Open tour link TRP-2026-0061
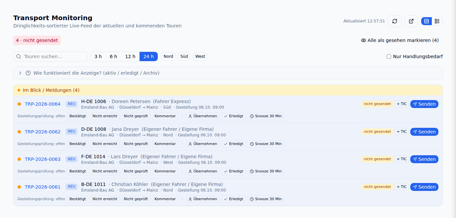Image resolution: width=456 pixels, height=218 pixels. 43,187
